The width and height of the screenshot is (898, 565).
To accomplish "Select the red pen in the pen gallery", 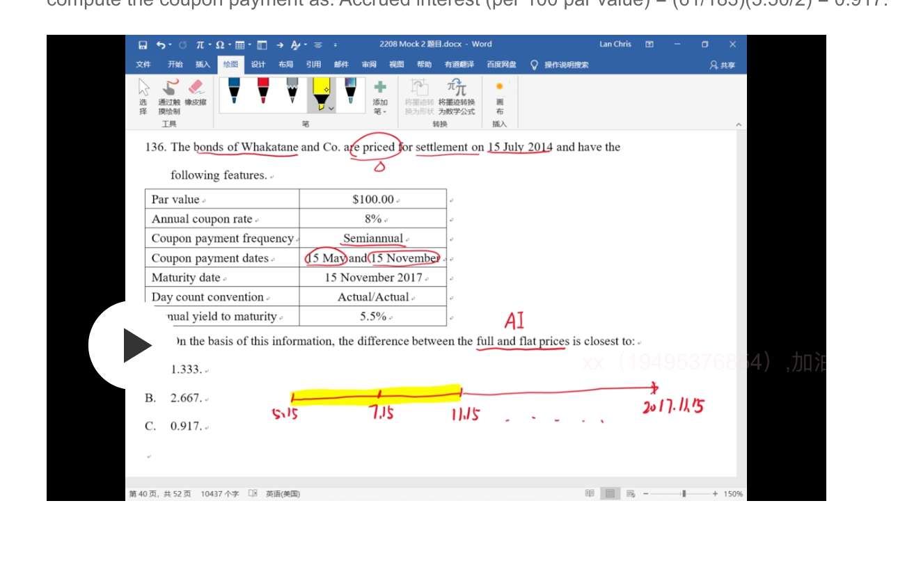I will (x=263, y=91).
